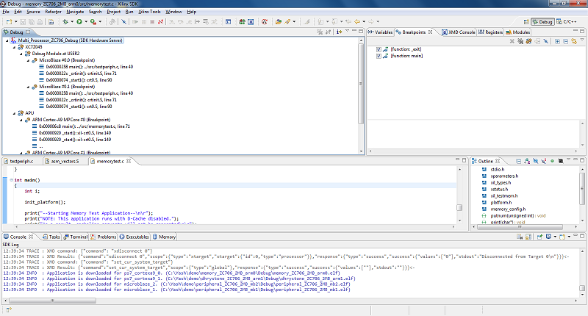Click Collapse All icon in Breakpoints panel
The height and width of the screenshot is (316, 588).
566,41
